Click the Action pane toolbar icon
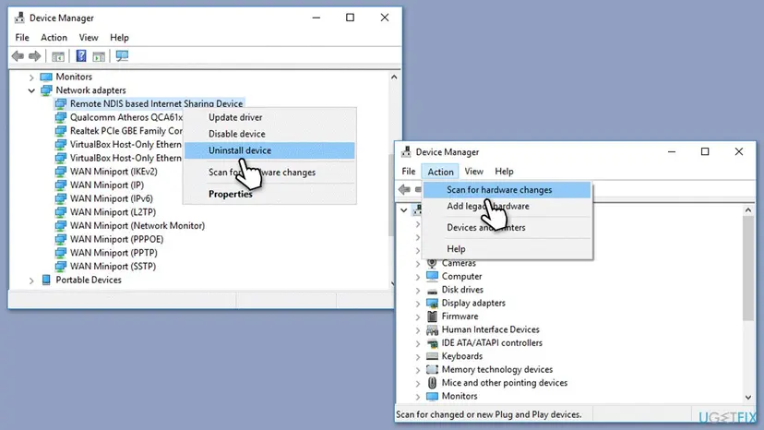The width and height of the screenshot is (764, 430). (x=99, y=56)
